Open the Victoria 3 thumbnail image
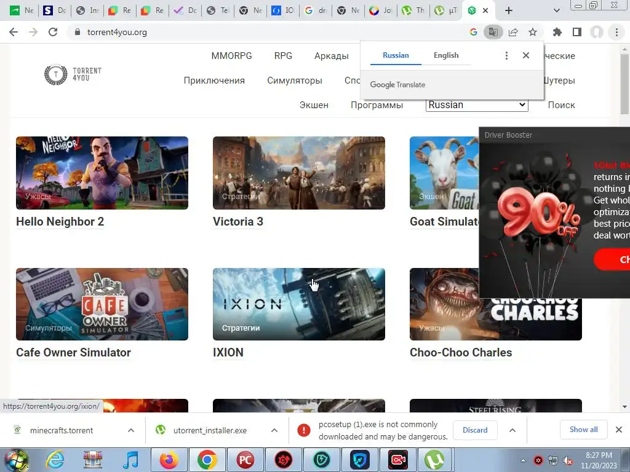The width and height of the screenshot is (630, 472). [299, 173]
